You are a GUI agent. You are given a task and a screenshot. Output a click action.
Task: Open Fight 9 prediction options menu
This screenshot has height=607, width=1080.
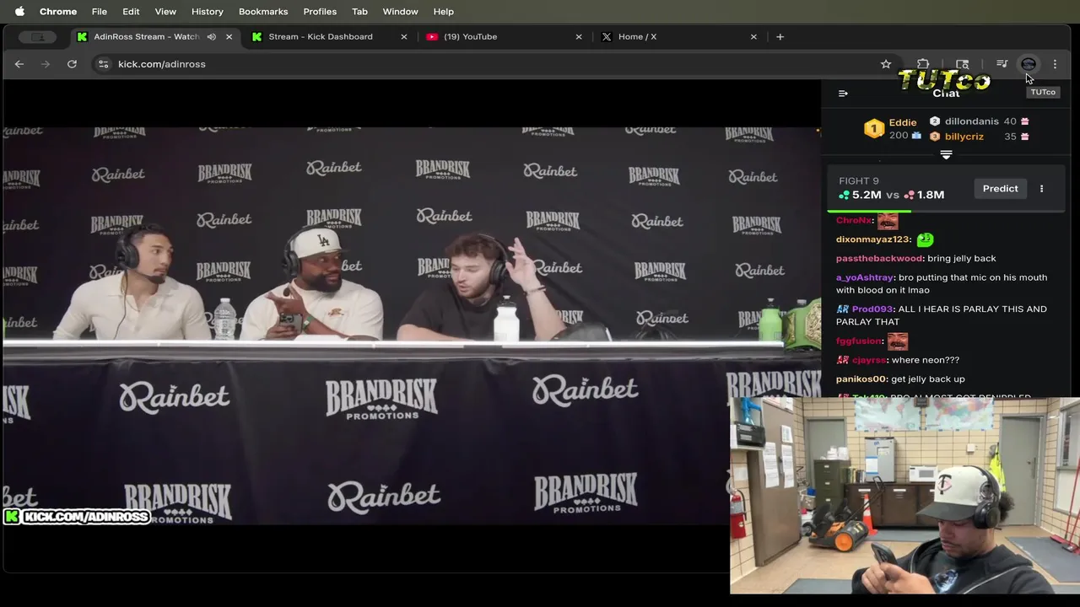(1041, 189)
